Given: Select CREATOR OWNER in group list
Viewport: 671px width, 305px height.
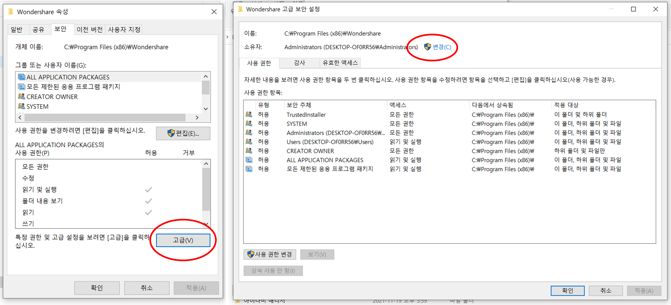Looking at the screenshot, I should click(109, 97).
